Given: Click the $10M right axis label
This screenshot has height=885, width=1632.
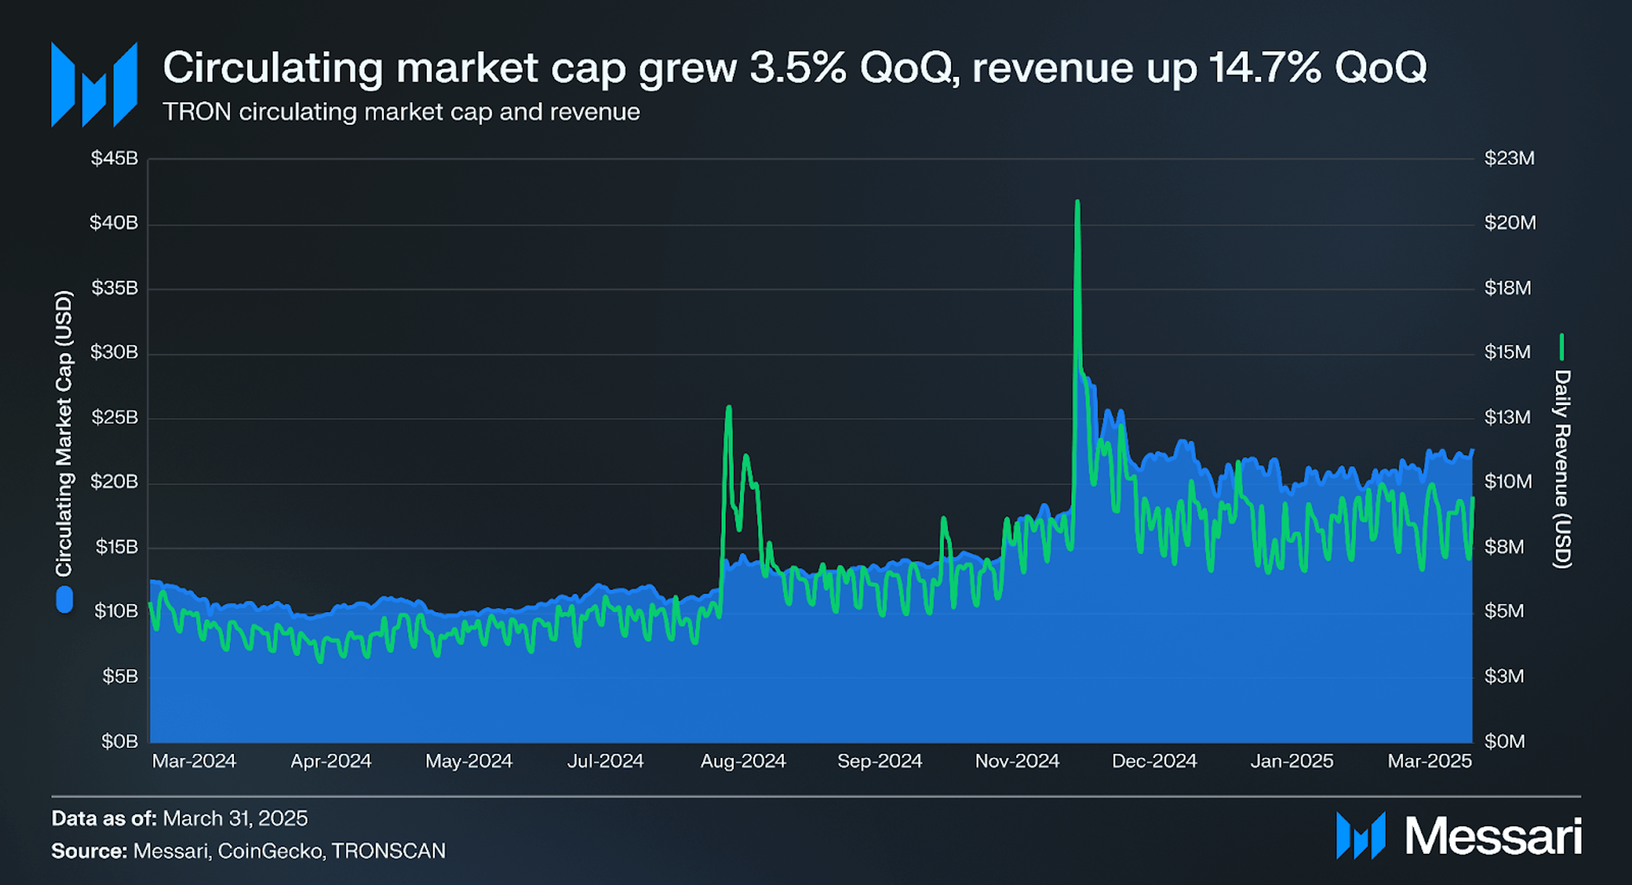Looking at the screenshot, I should (1509, 482).
